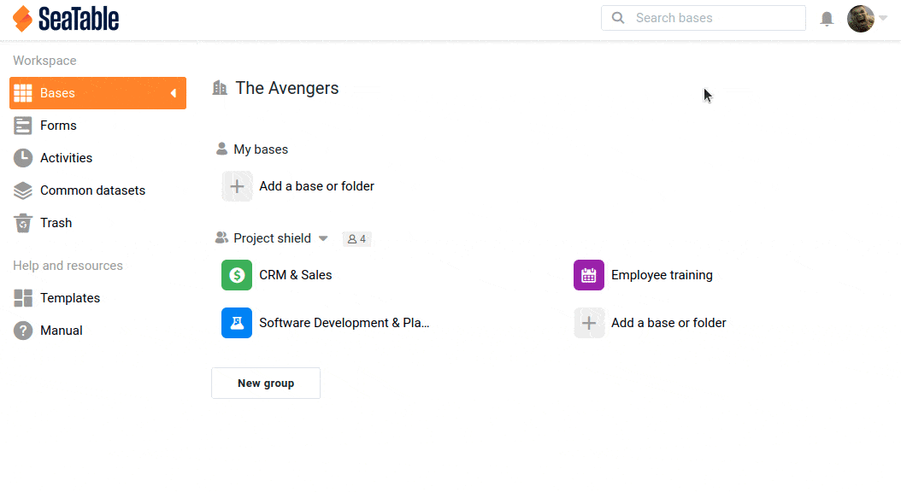The height and width of the screenshot is (492, 901).
Task: Click the Help and resources label
Action: pos(68,266)
